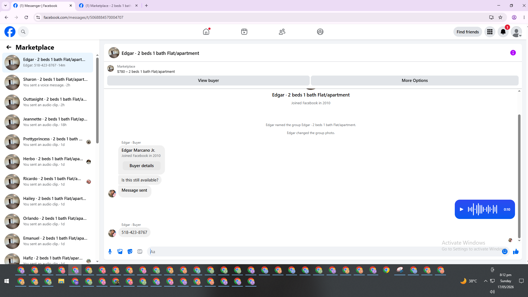Play the 0:10 voice message
528x297 pixels.
point(461,209)
